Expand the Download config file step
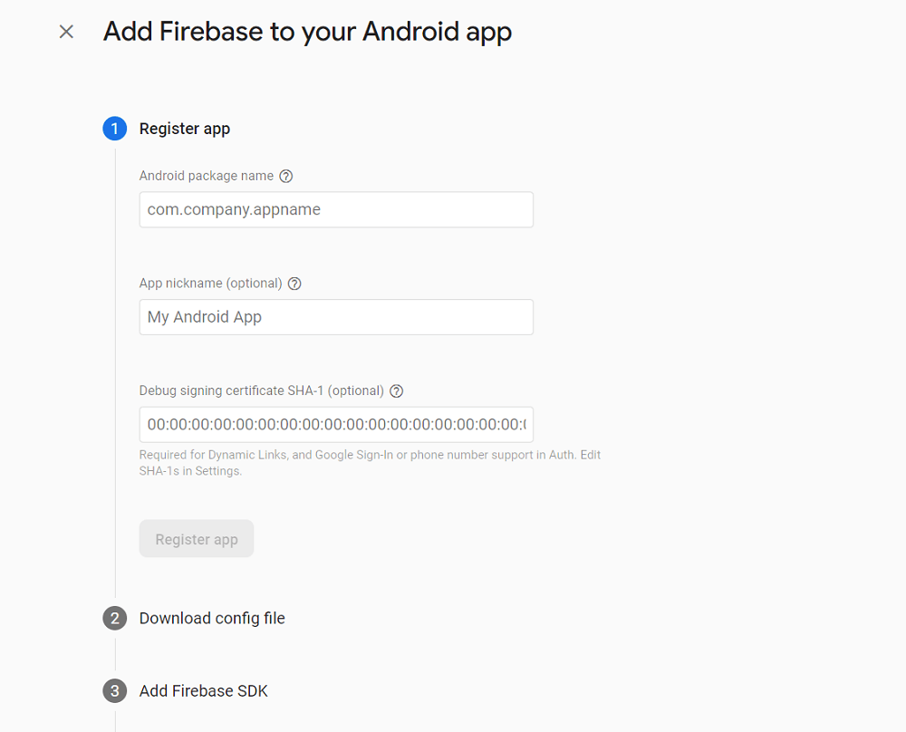 pos(211,618)
